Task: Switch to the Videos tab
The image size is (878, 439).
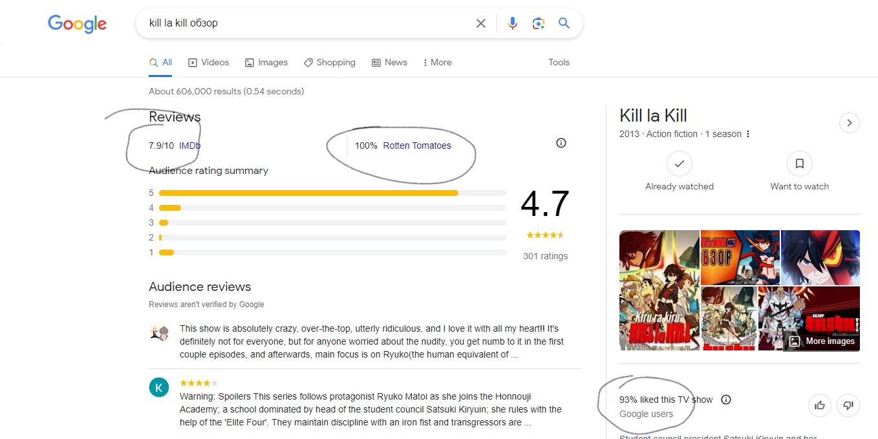Action: [208, 63]
